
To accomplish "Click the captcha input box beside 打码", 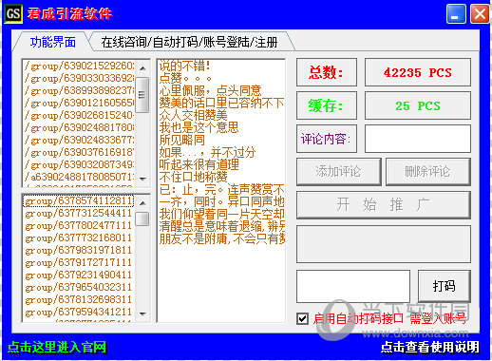I will tap(353, 286).
